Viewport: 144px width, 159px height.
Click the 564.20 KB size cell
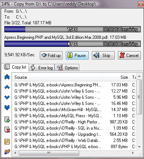click(x=119, y=134)
